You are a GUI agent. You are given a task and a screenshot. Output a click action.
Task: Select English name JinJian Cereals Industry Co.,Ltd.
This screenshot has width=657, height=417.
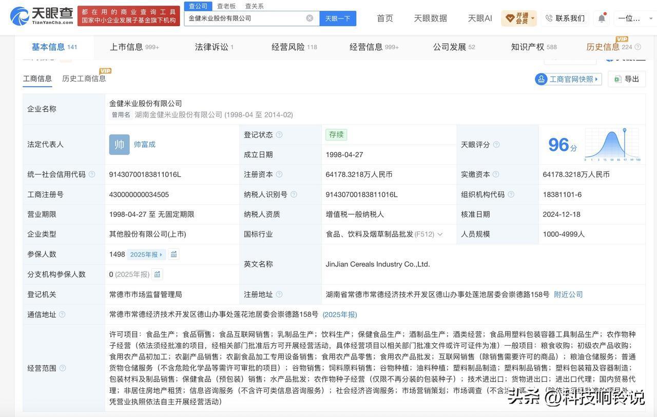(378, 264)
